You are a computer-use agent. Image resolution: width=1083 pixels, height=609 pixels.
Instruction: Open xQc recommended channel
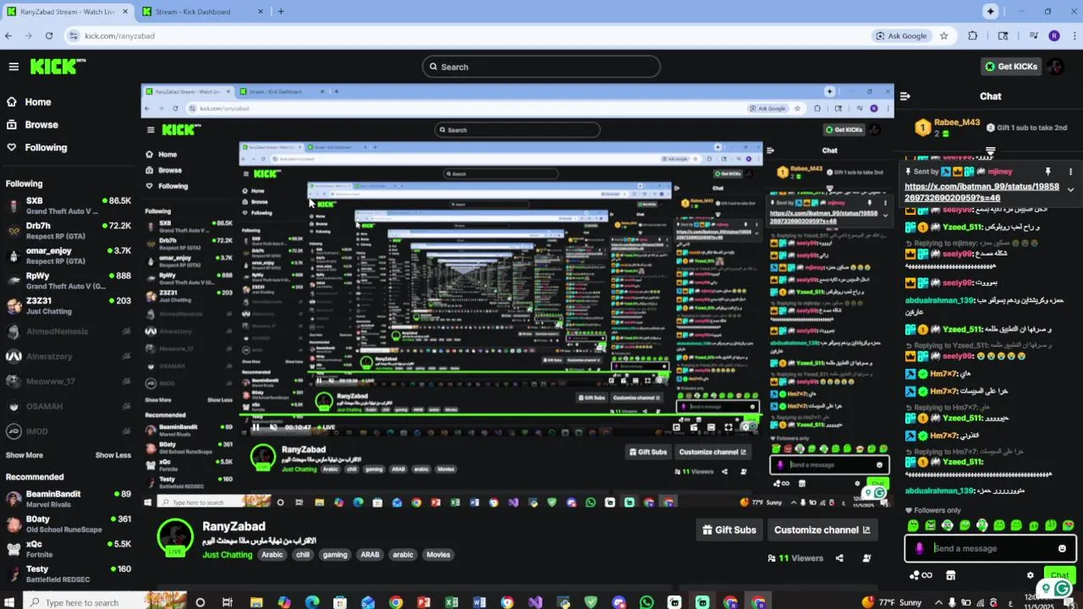point(68,549)
